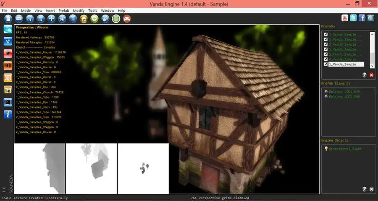
Task: Click the green clock icon
Action: 116,18
